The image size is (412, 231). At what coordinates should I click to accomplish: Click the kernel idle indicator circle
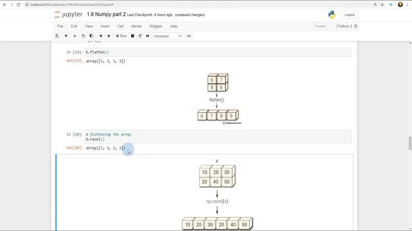pyautogui.click(x=356, y=26)
